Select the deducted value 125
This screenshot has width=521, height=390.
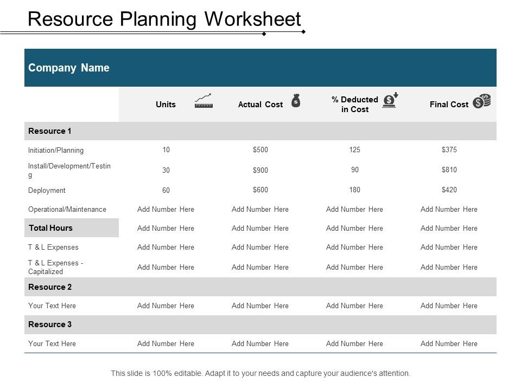(354, 150)
